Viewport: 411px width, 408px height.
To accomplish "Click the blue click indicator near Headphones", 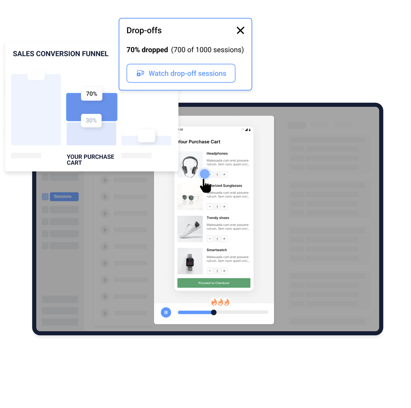I will (205, 174).
